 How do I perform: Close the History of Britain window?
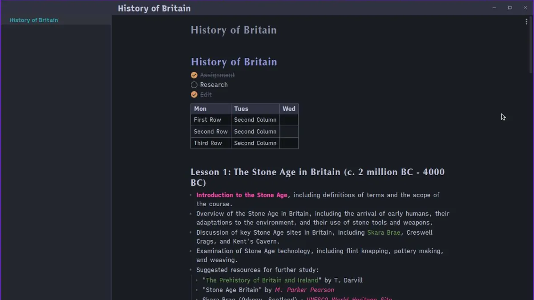(526, 8)
